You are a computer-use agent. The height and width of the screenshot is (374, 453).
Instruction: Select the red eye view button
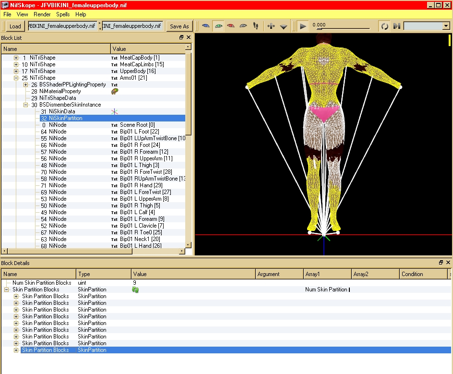[x=231, y=26]
